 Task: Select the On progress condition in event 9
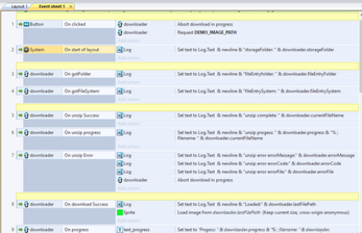pos(89,230)
